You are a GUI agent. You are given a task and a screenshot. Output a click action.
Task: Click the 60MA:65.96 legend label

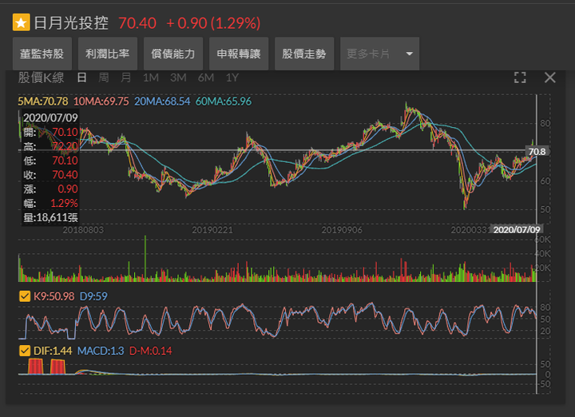pyautogui.click(x=224, y=101)
